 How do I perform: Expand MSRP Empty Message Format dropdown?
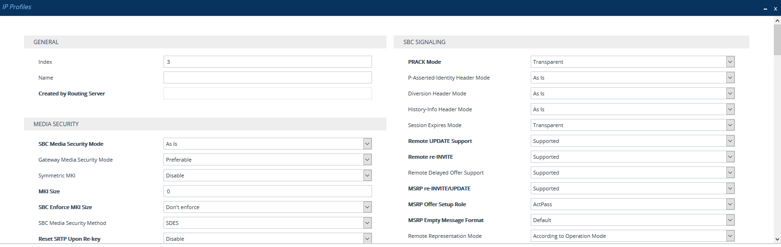[632, 220]
